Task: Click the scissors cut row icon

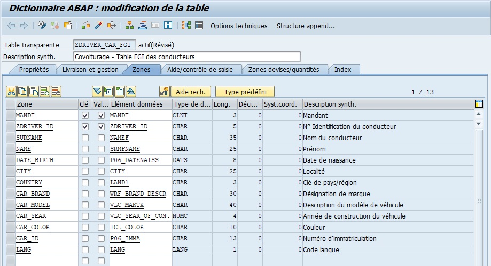Action: point(11,92)
